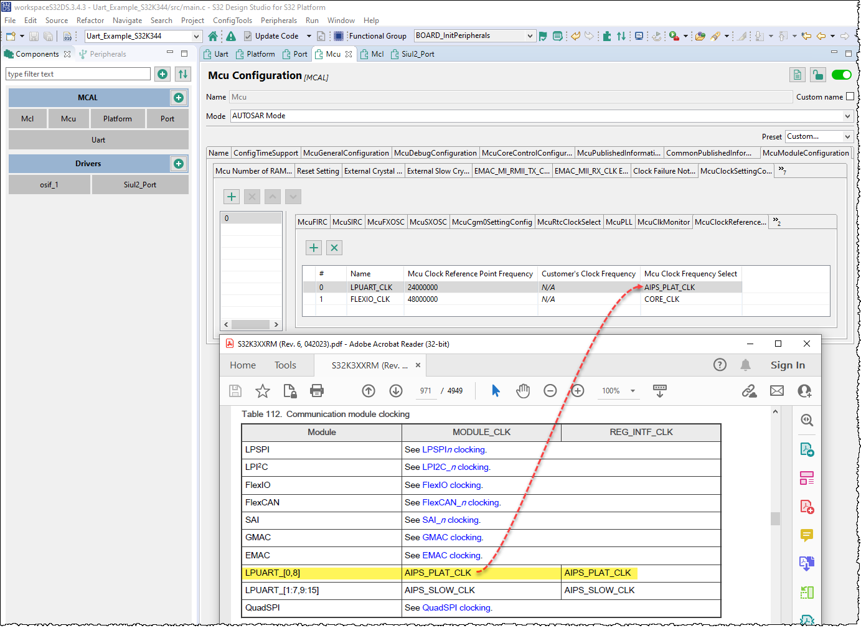Select the hand pan tool in Acrobat
861x628 pixels.
click(523, 391)
